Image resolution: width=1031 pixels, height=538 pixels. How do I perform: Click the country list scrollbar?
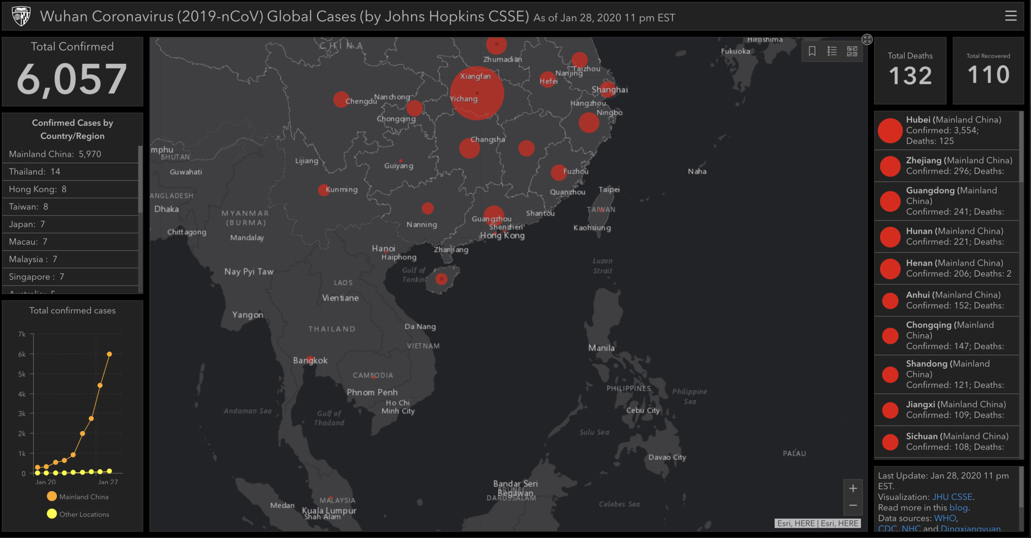tap(140, 179)
